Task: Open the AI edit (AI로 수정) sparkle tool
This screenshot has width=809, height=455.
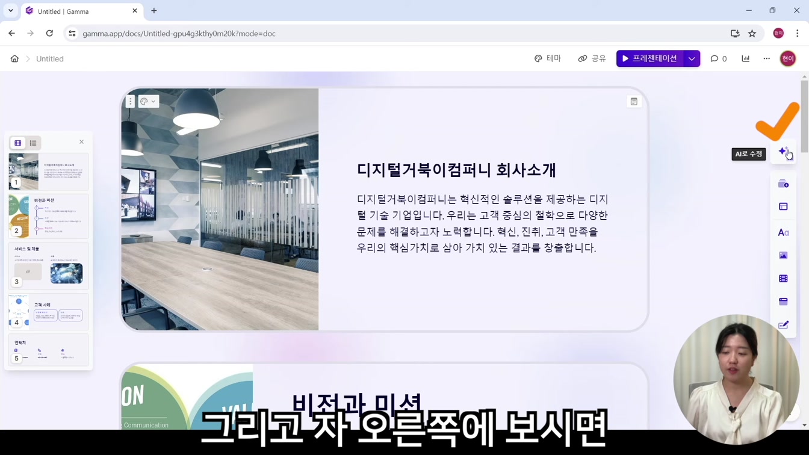Action: click(783, 151)
